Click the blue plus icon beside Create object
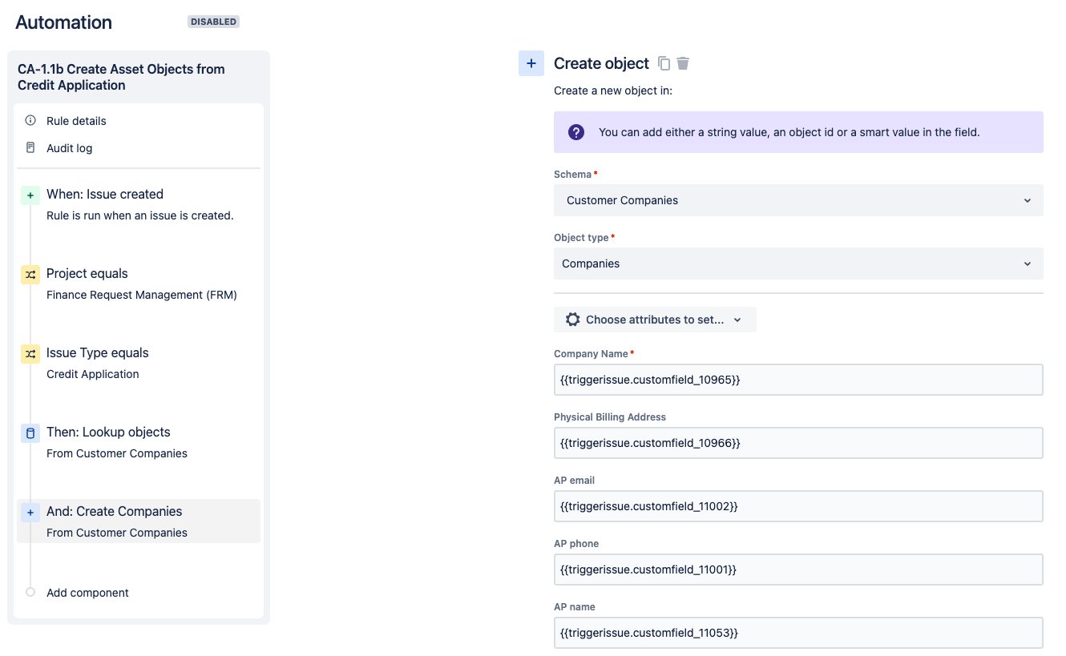 click(x=531, y=62)
